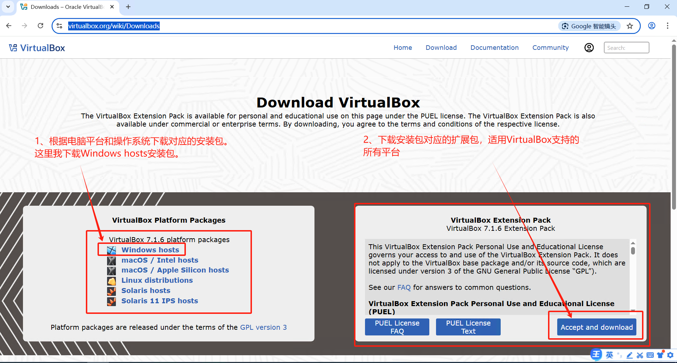
Task: Bookmark this page with the star icon
Action: (x=630, y=26)
